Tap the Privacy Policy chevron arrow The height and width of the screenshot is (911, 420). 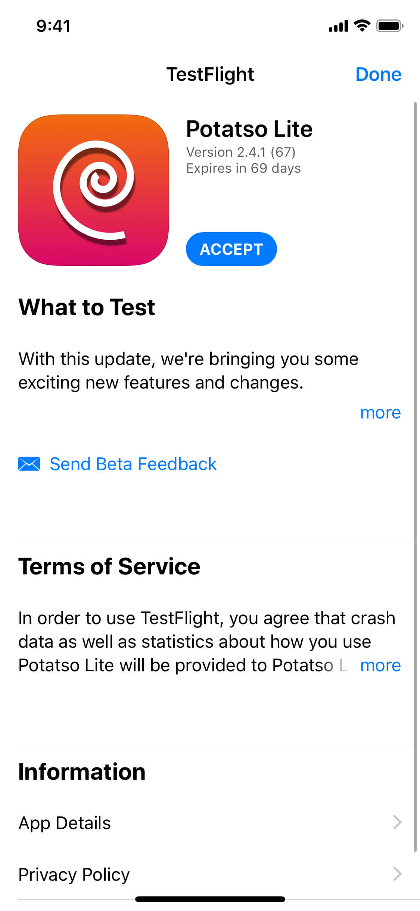click(397, 874)
